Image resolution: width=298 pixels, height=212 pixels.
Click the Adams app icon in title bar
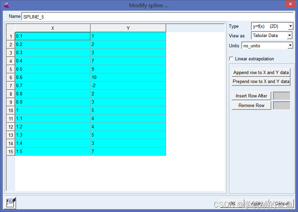pyautogui.click(x=6, y=5)
